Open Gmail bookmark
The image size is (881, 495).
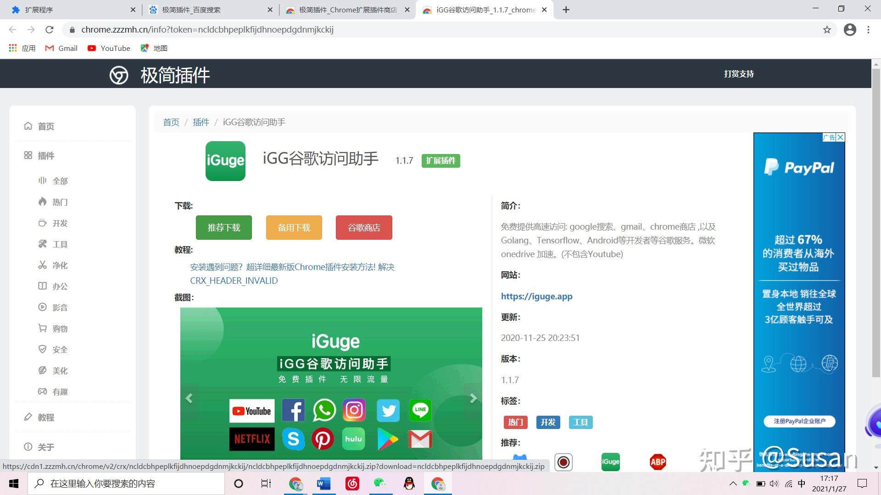(x=61, y=48)
